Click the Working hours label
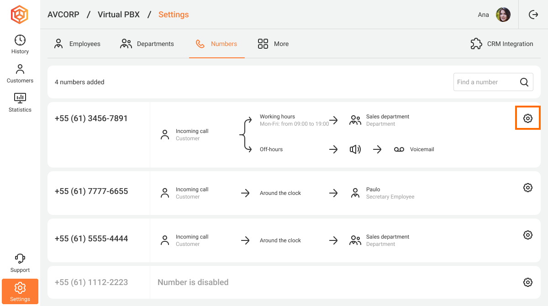 click(x=277, y=117)
